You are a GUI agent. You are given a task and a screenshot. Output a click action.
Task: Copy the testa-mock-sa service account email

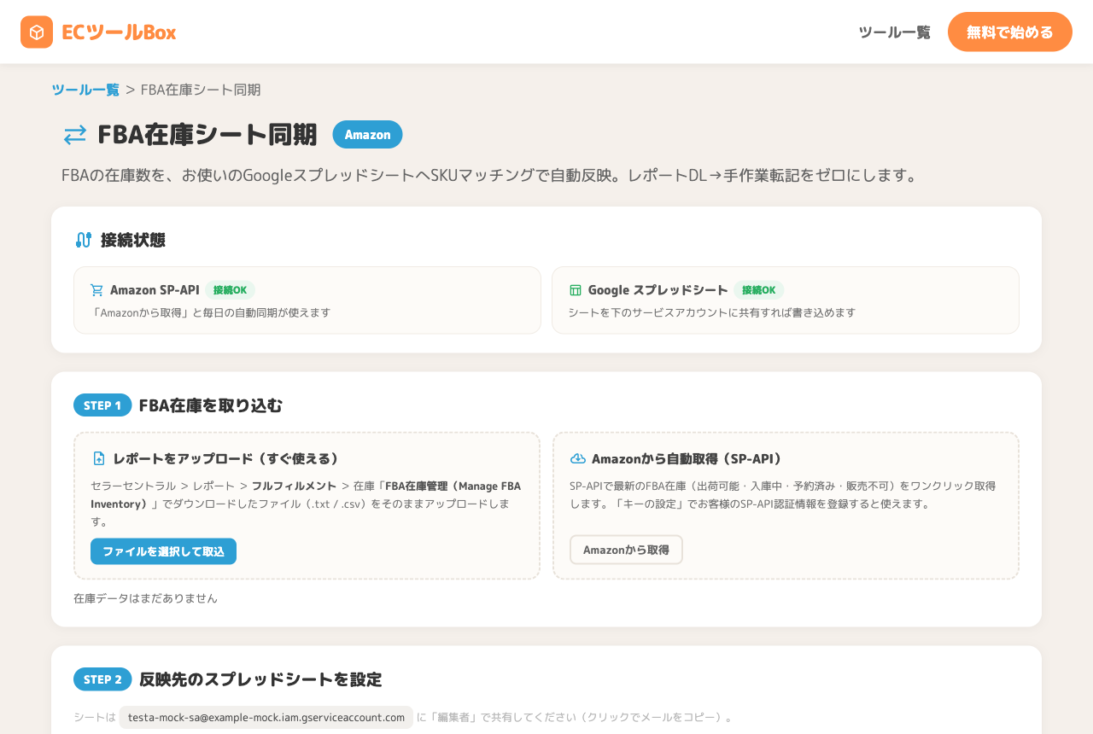266,717
